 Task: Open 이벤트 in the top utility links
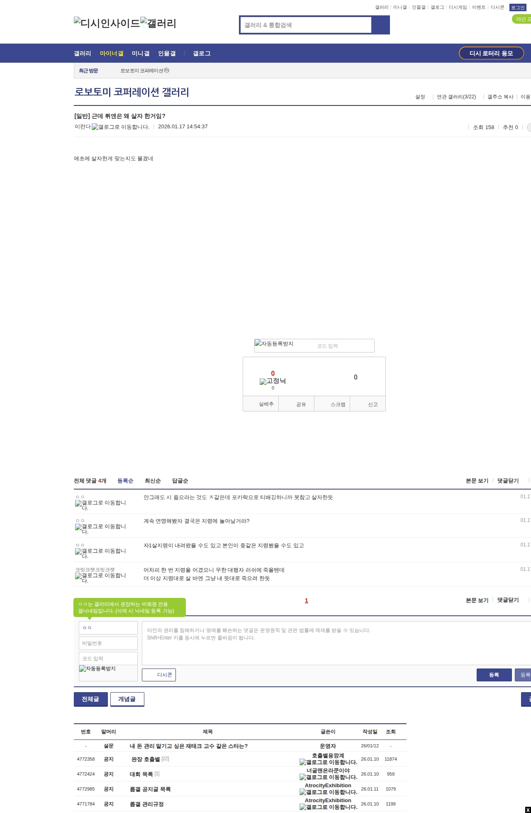(x=479, y=7)
